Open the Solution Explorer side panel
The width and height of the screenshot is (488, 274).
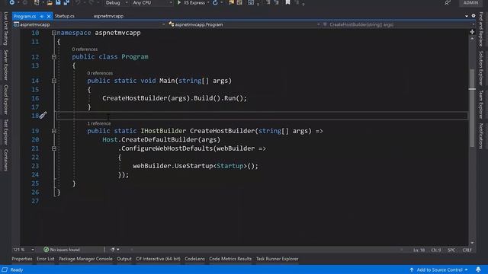click(481, 68)
